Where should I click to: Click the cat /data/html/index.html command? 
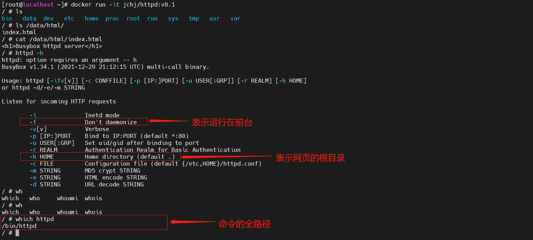[59, 39]
